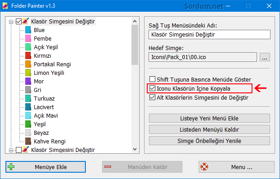Click the Limon Yeşili folder icon

click(28, 73)
